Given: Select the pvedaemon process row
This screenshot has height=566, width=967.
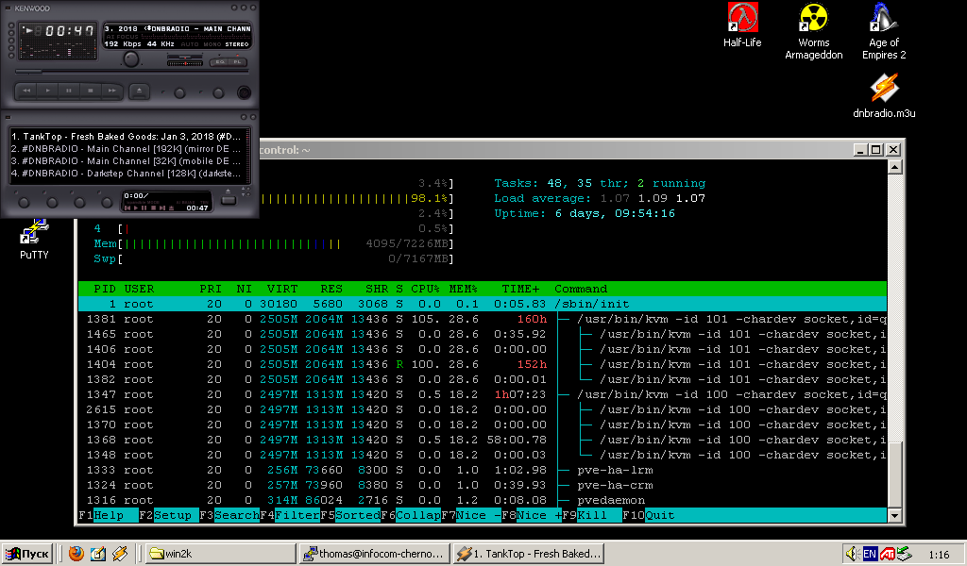Looking at the screenshot, I should pos(483,500).
